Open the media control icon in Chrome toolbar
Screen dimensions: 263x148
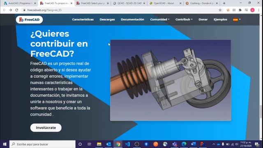click(246, 10)
